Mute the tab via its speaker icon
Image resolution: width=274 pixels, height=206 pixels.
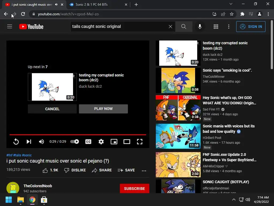tap(56, 5)
